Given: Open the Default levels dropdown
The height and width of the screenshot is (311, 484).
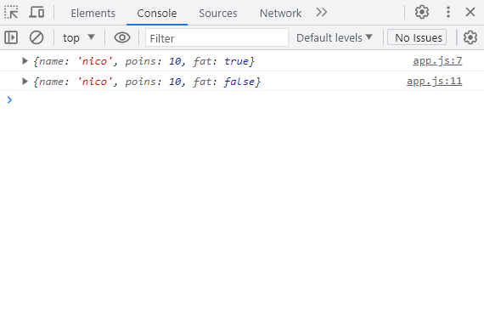Looking at the screenshot, I should (335, 37).
